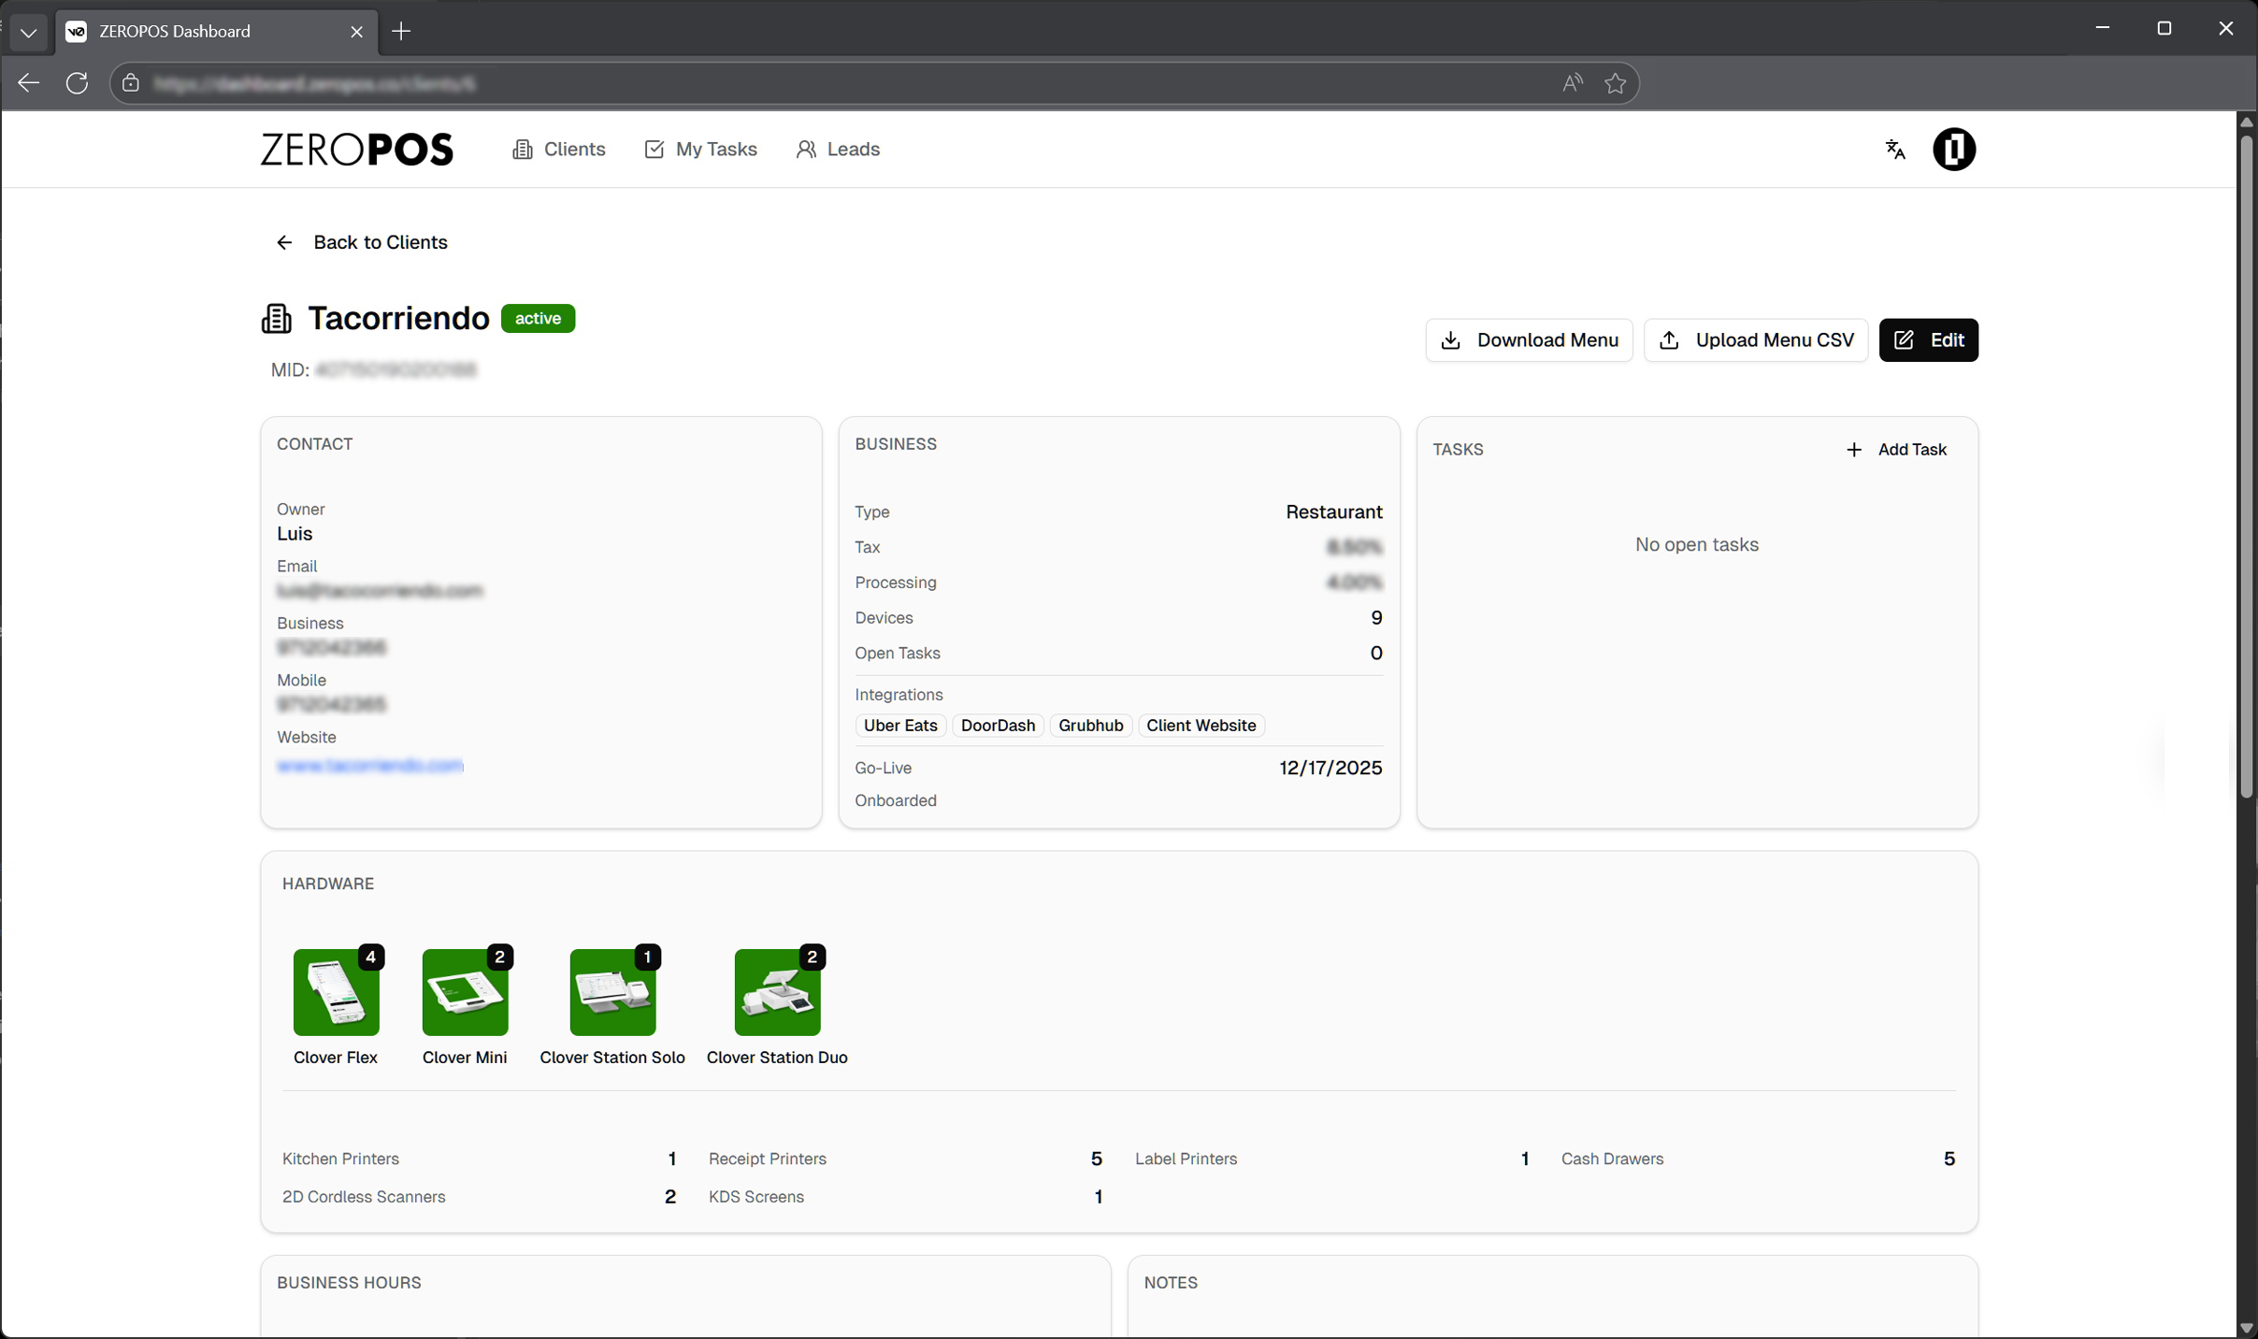Open the vertical tabs dropdown chevron

click(x=29, y=31)
